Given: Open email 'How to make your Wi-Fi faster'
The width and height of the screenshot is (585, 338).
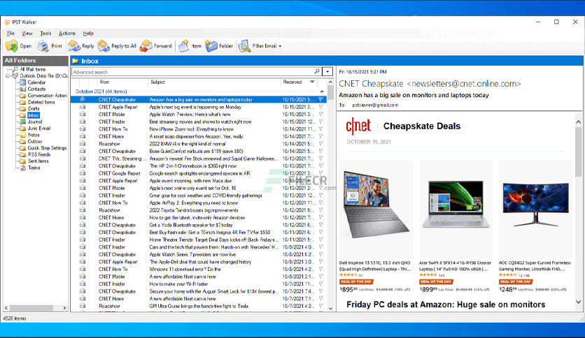Looking at the screenshot, I should point(199,284).
